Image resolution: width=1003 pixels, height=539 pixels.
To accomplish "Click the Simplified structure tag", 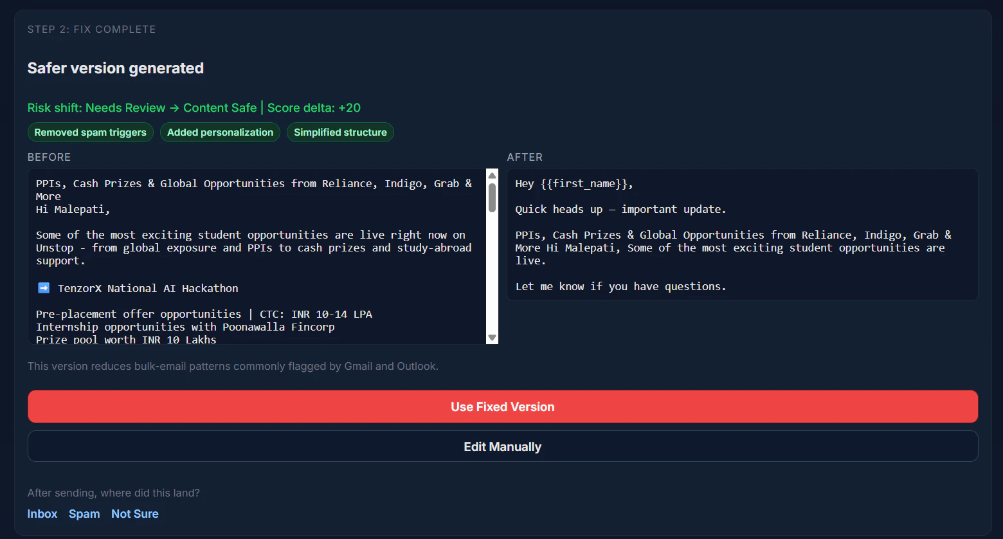I will [x=340, y=132].
